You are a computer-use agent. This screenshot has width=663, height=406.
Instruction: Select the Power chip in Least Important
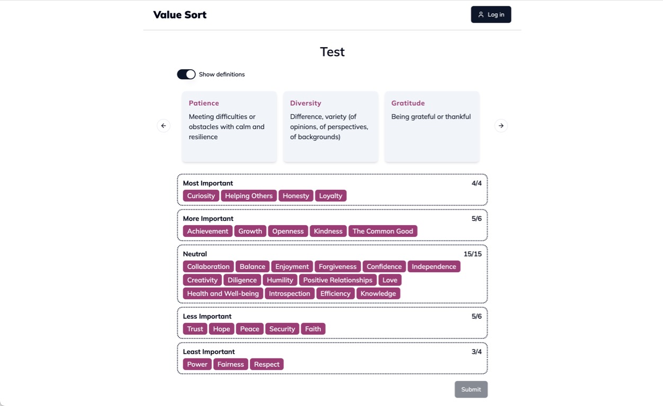[x=196, y=364]
